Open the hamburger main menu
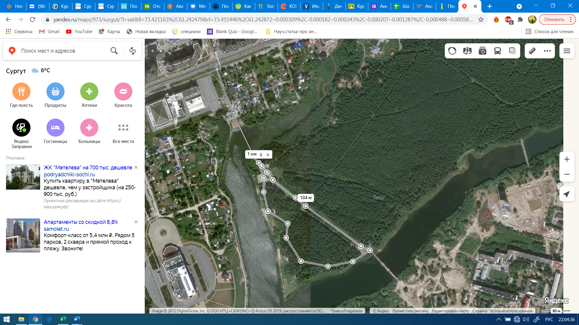579x325 pixels. (567, 51)
